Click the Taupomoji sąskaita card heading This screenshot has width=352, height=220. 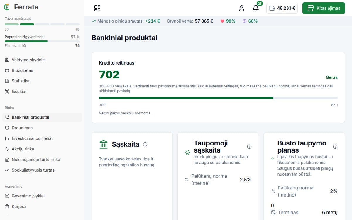[x=211, y=147]
